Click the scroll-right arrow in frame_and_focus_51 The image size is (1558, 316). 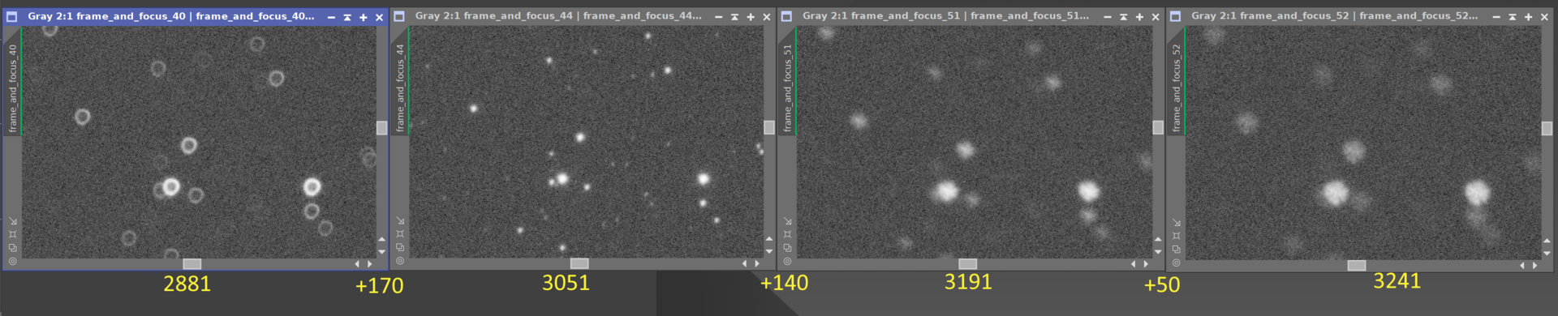pyautogui.click(x=1146, y=263)
